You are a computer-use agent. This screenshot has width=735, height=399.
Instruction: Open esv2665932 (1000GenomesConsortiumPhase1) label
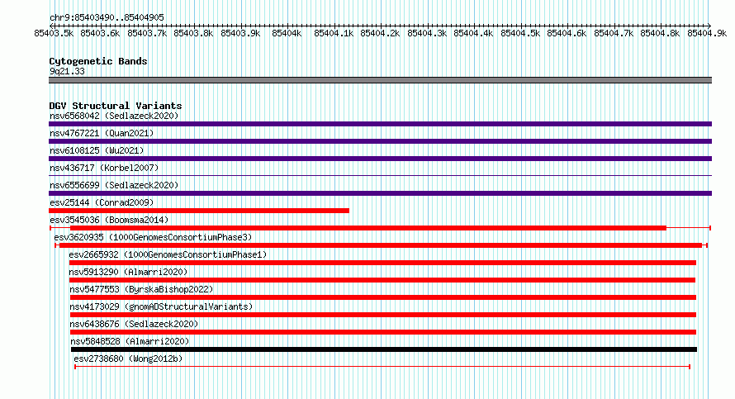[x=168, y=254]
